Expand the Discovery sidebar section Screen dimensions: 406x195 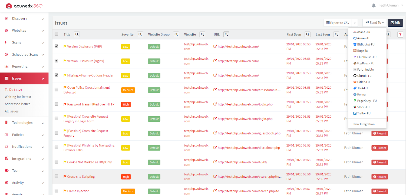pos(43,19)
